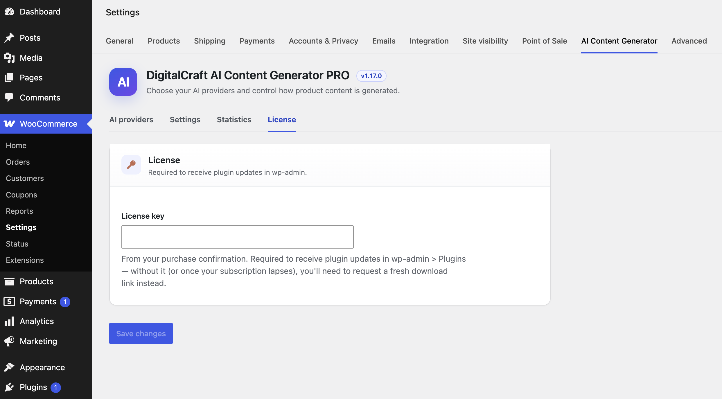This screenshot has width=722, height=399.
Task: Open the AI providers sub-tab
Action: click(x=131, y=120)
